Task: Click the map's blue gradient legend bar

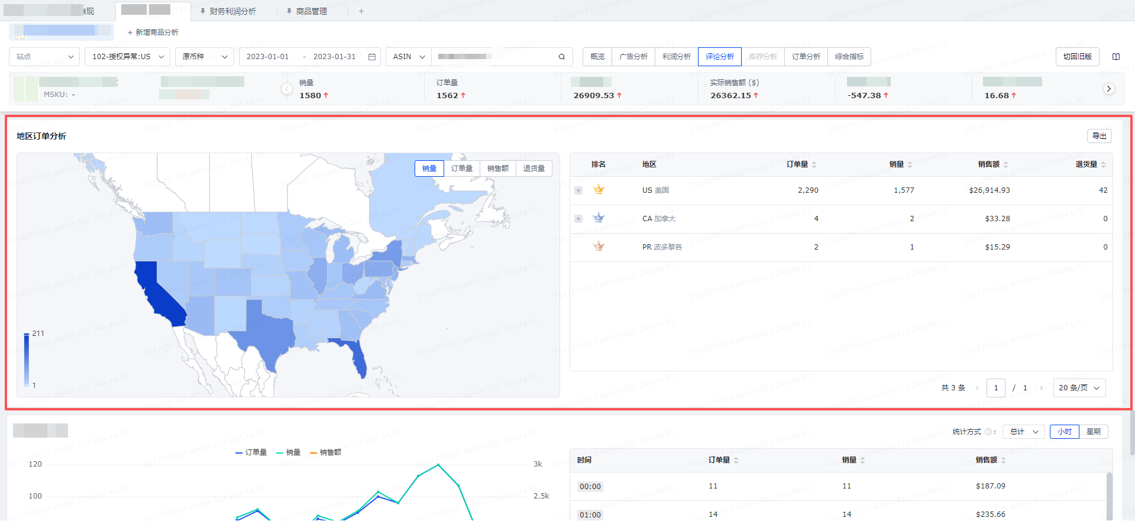Action: (27, 360)
